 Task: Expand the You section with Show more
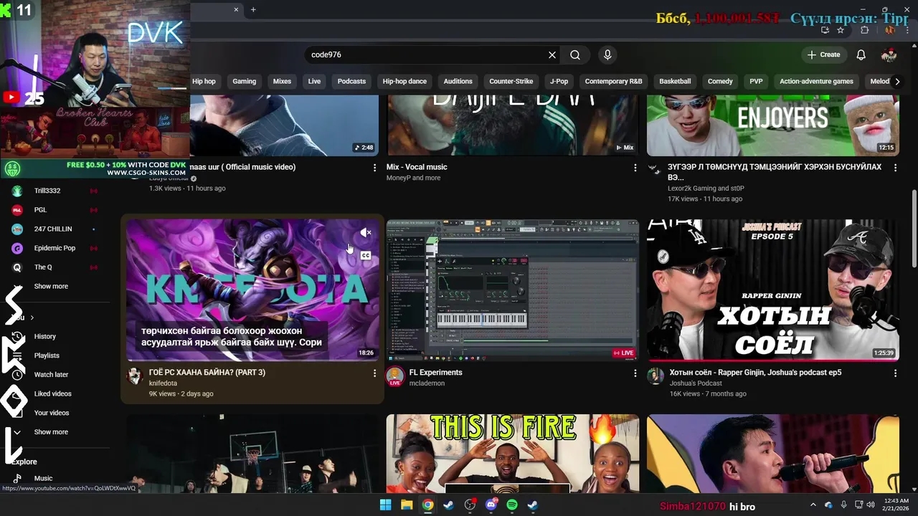(51, 432)
